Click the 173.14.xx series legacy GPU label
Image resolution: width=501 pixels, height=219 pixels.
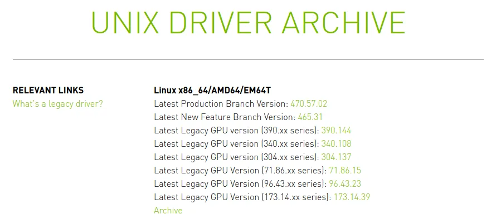point(243,197)
